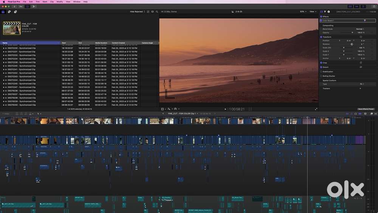Click the browser search magnifier icon
This screenshot has height=213, width=378.
coord(157,12)
